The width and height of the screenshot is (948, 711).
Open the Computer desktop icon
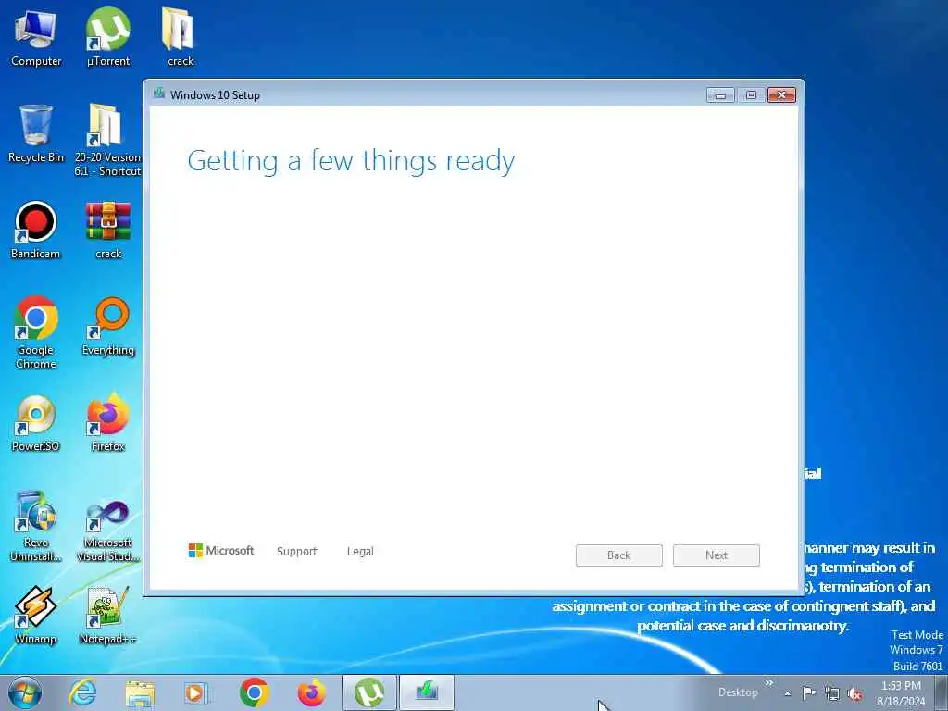pyautogui.click(x=36, y=37)
